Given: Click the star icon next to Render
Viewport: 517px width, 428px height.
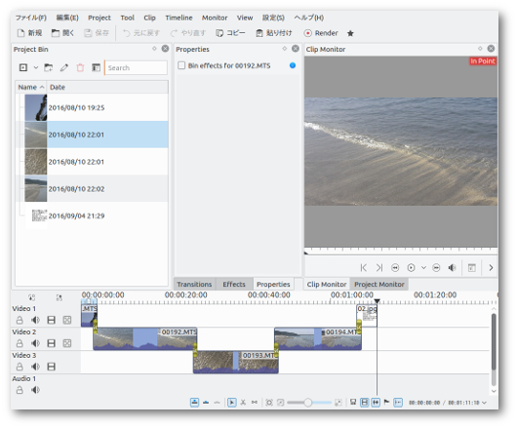Looking at the screenshot, I should (x=350, y=33).
